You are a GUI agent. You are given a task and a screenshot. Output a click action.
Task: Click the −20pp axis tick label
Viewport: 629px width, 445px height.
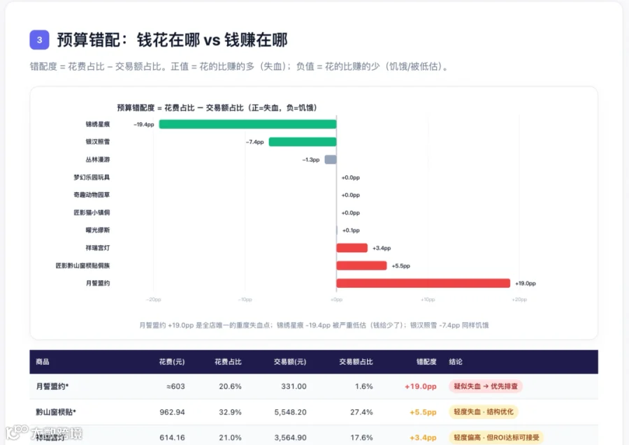pos(154,300)
